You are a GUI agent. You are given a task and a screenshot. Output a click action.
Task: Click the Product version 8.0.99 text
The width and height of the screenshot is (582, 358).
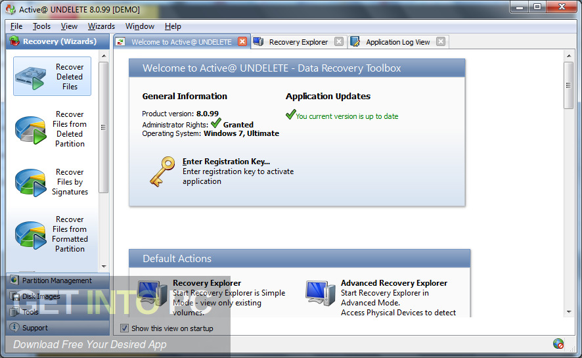[180, 114]
